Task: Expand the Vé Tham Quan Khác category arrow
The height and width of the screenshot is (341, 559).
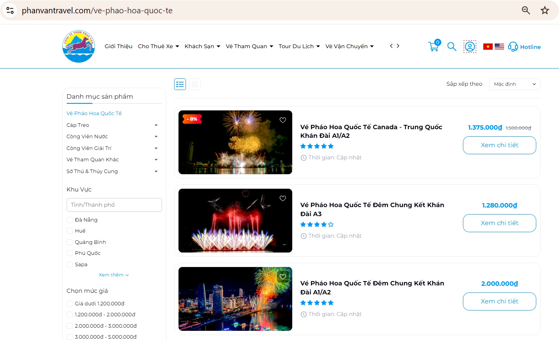Action: click(156, 160)
